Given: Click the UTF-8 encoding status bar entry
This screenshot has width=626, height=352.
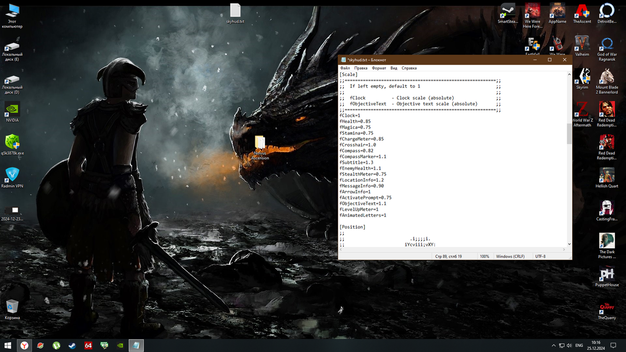Looking at the screenshot, I should click(540, 256).
